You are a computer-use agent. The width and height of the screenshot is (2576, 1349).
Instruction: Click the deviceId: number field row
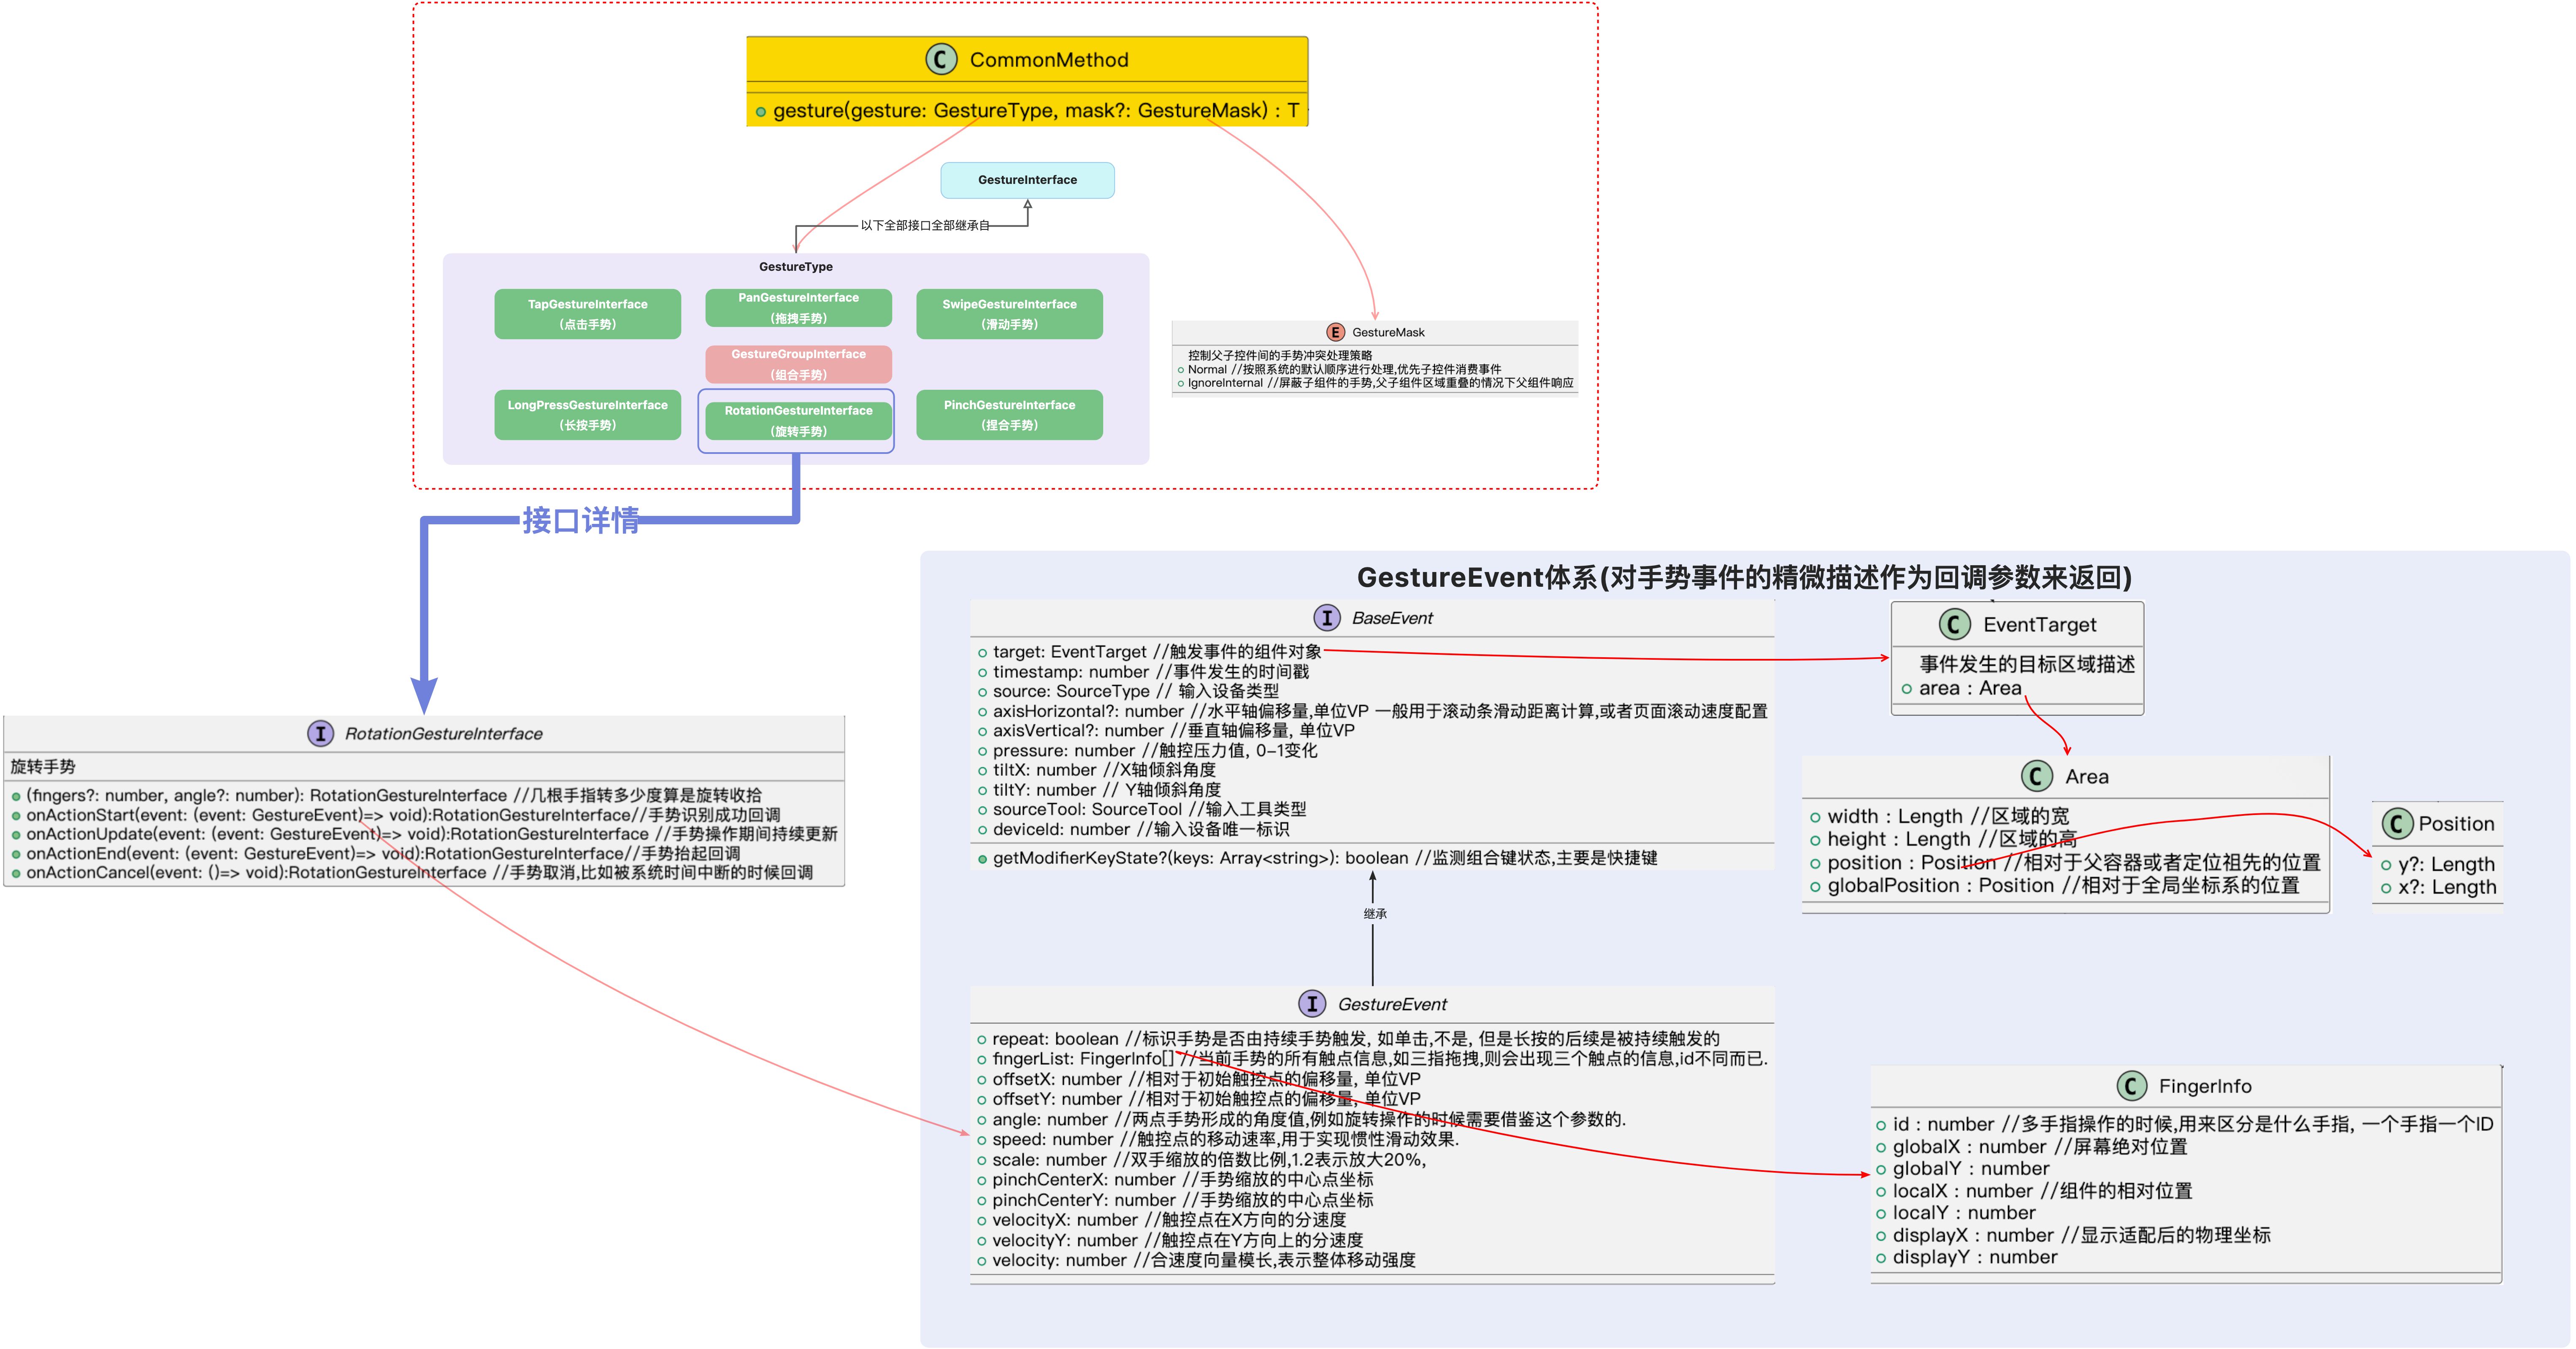[1133, 828]
